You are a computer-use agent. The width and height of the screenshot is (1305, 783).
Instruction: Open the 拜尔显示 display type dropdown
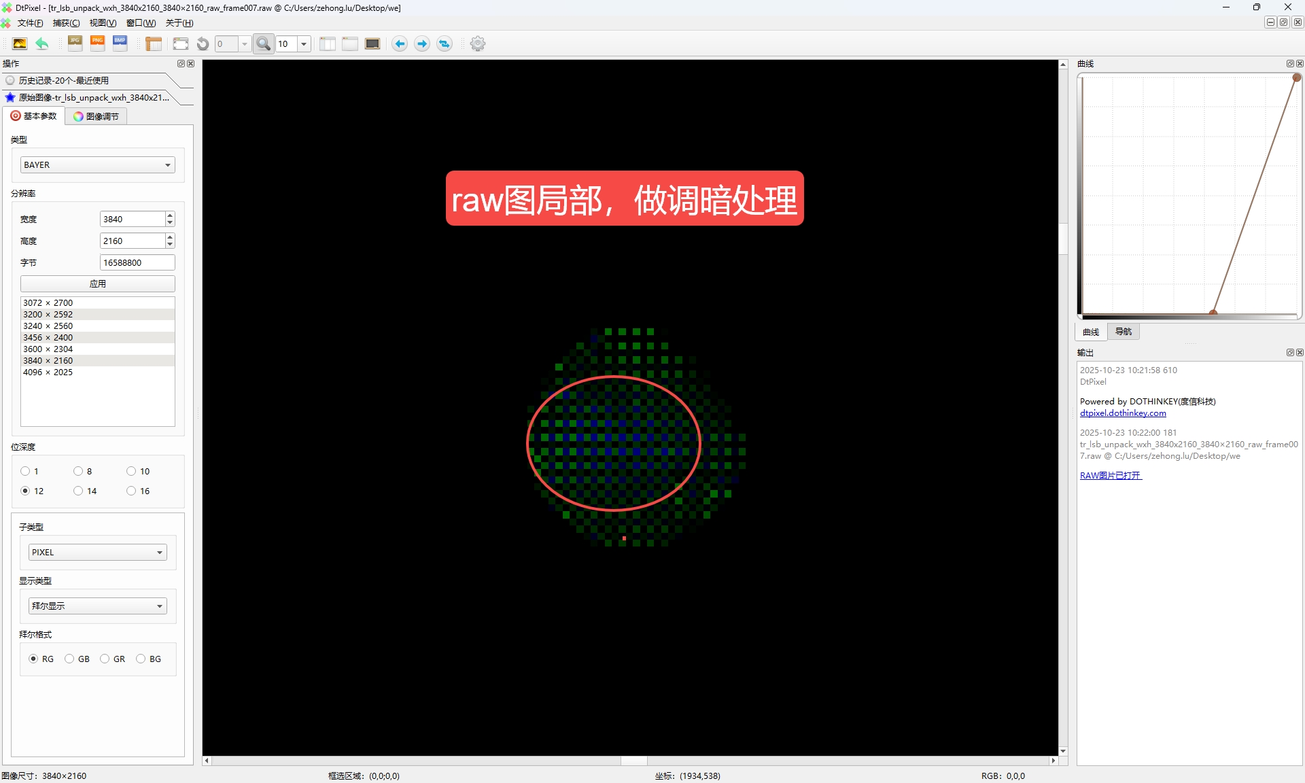(98, 606)
